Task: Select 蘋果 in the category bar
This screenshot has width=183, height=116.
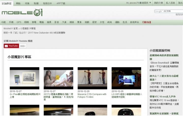Action: [49, 22]
